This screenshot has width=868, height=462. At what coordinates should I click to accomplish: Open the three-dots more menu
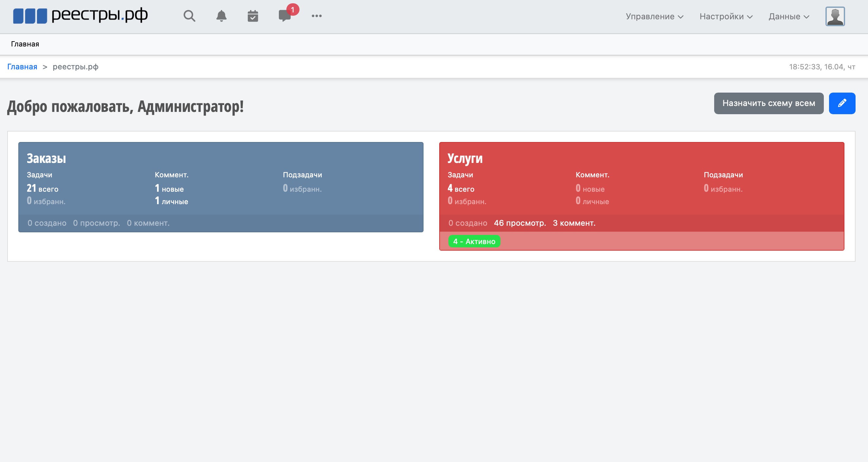(x=317, y=16)
